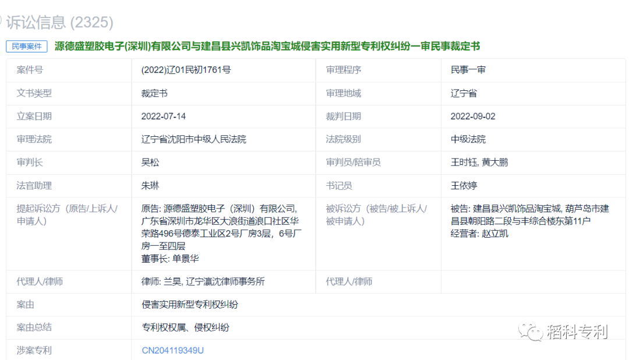Open the case title link for 源德盛塑胶电子

point(267,46)
